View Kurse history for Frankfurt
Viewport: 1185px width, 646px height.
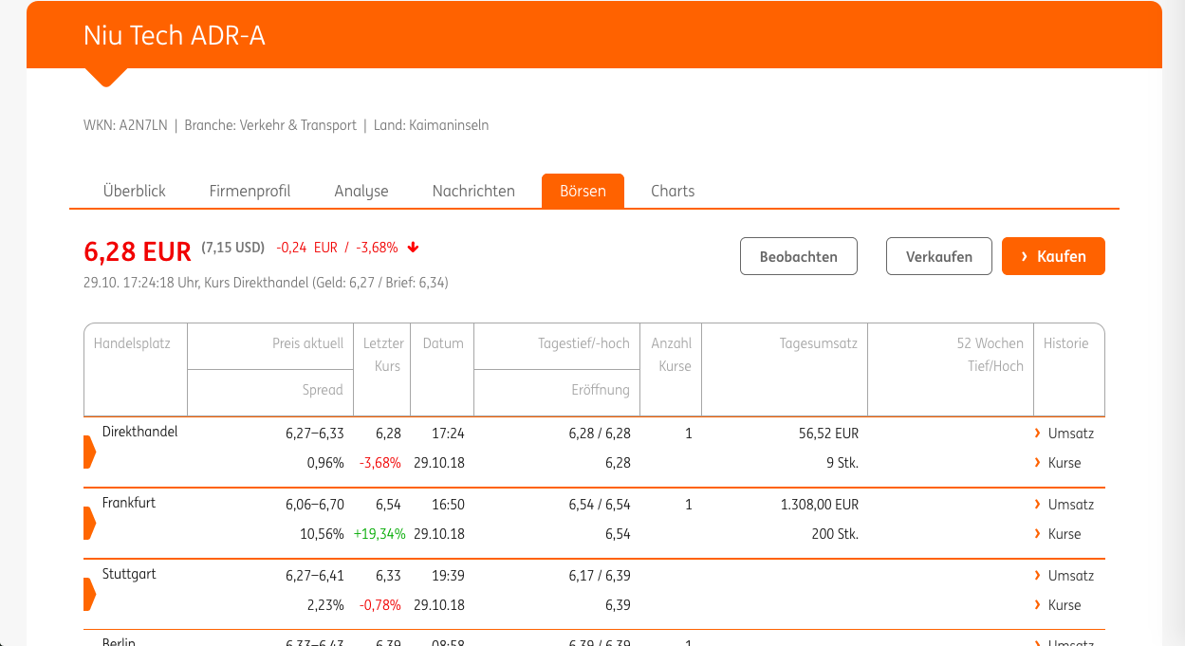[x=1064, y=534]
